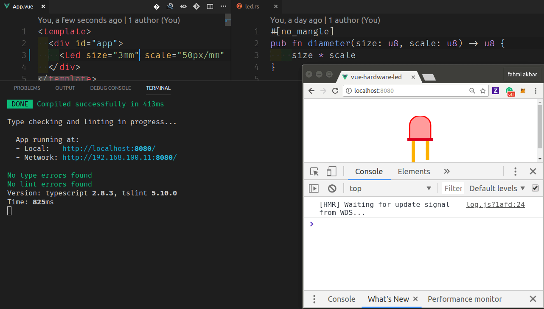Bookmark the page with the star icon
544x309 pixels.
[482, 91]
